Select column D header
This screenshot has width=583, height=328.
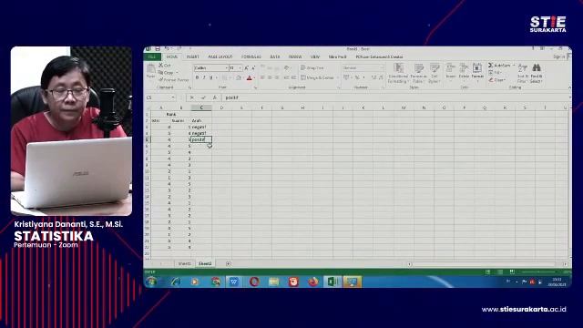coord(221,108)
